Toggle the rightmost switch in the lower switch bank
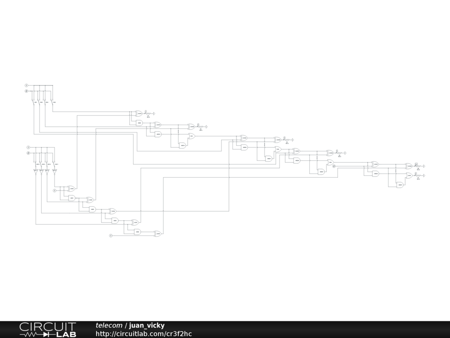This screenshot has width=450, height=338. click(55, 164)
